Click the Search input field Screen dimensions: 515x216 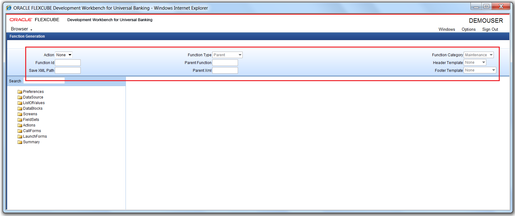point(44,81)
